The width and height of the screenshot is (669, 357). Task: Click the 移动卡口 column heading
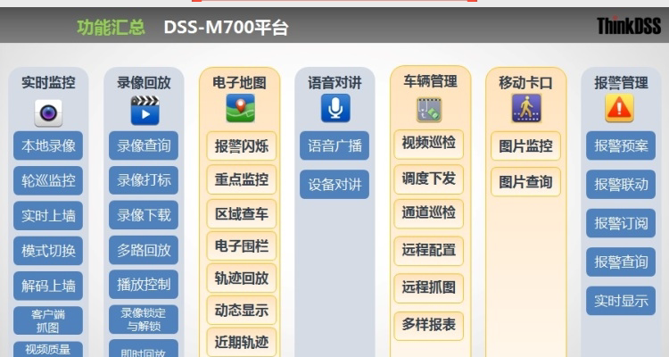525,82
